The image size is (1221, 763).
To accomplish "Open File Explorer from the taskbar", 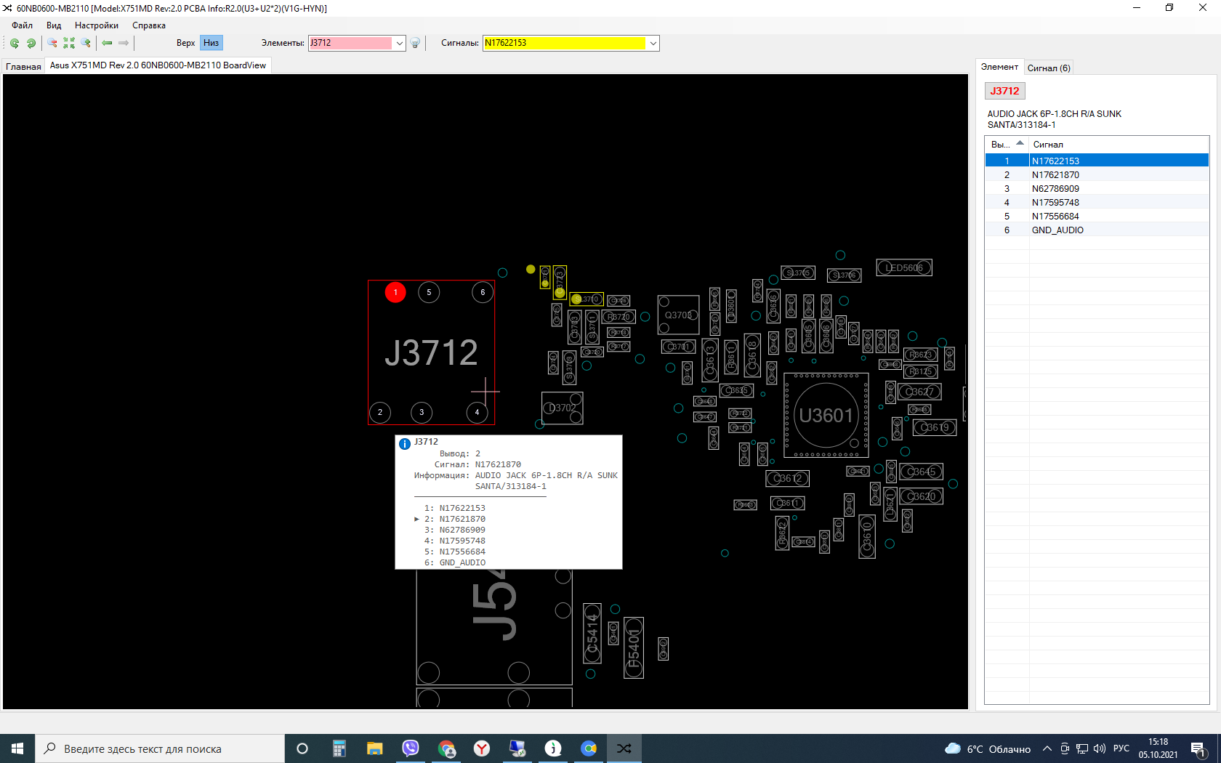I will click(374, 748).
